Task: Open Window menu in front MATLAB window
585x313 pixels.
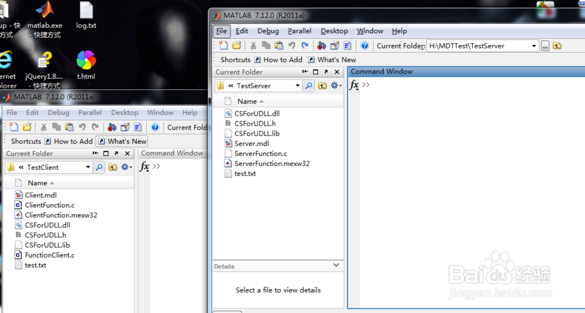Action: click(370, 31)
